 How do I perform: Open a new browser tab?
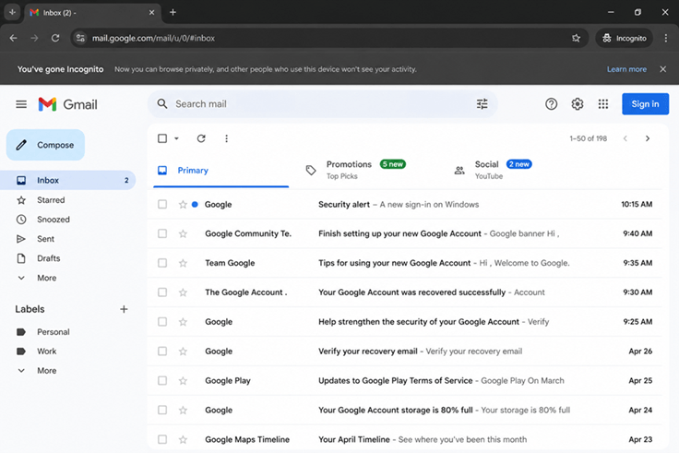pyautogui.click(x=173, y=12)
